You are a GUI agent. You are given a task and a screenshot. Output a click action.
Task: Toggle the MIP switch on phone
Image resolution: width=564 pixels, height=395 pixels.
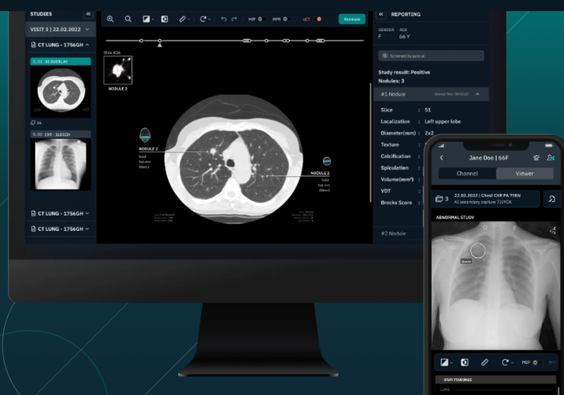point(537,362)
